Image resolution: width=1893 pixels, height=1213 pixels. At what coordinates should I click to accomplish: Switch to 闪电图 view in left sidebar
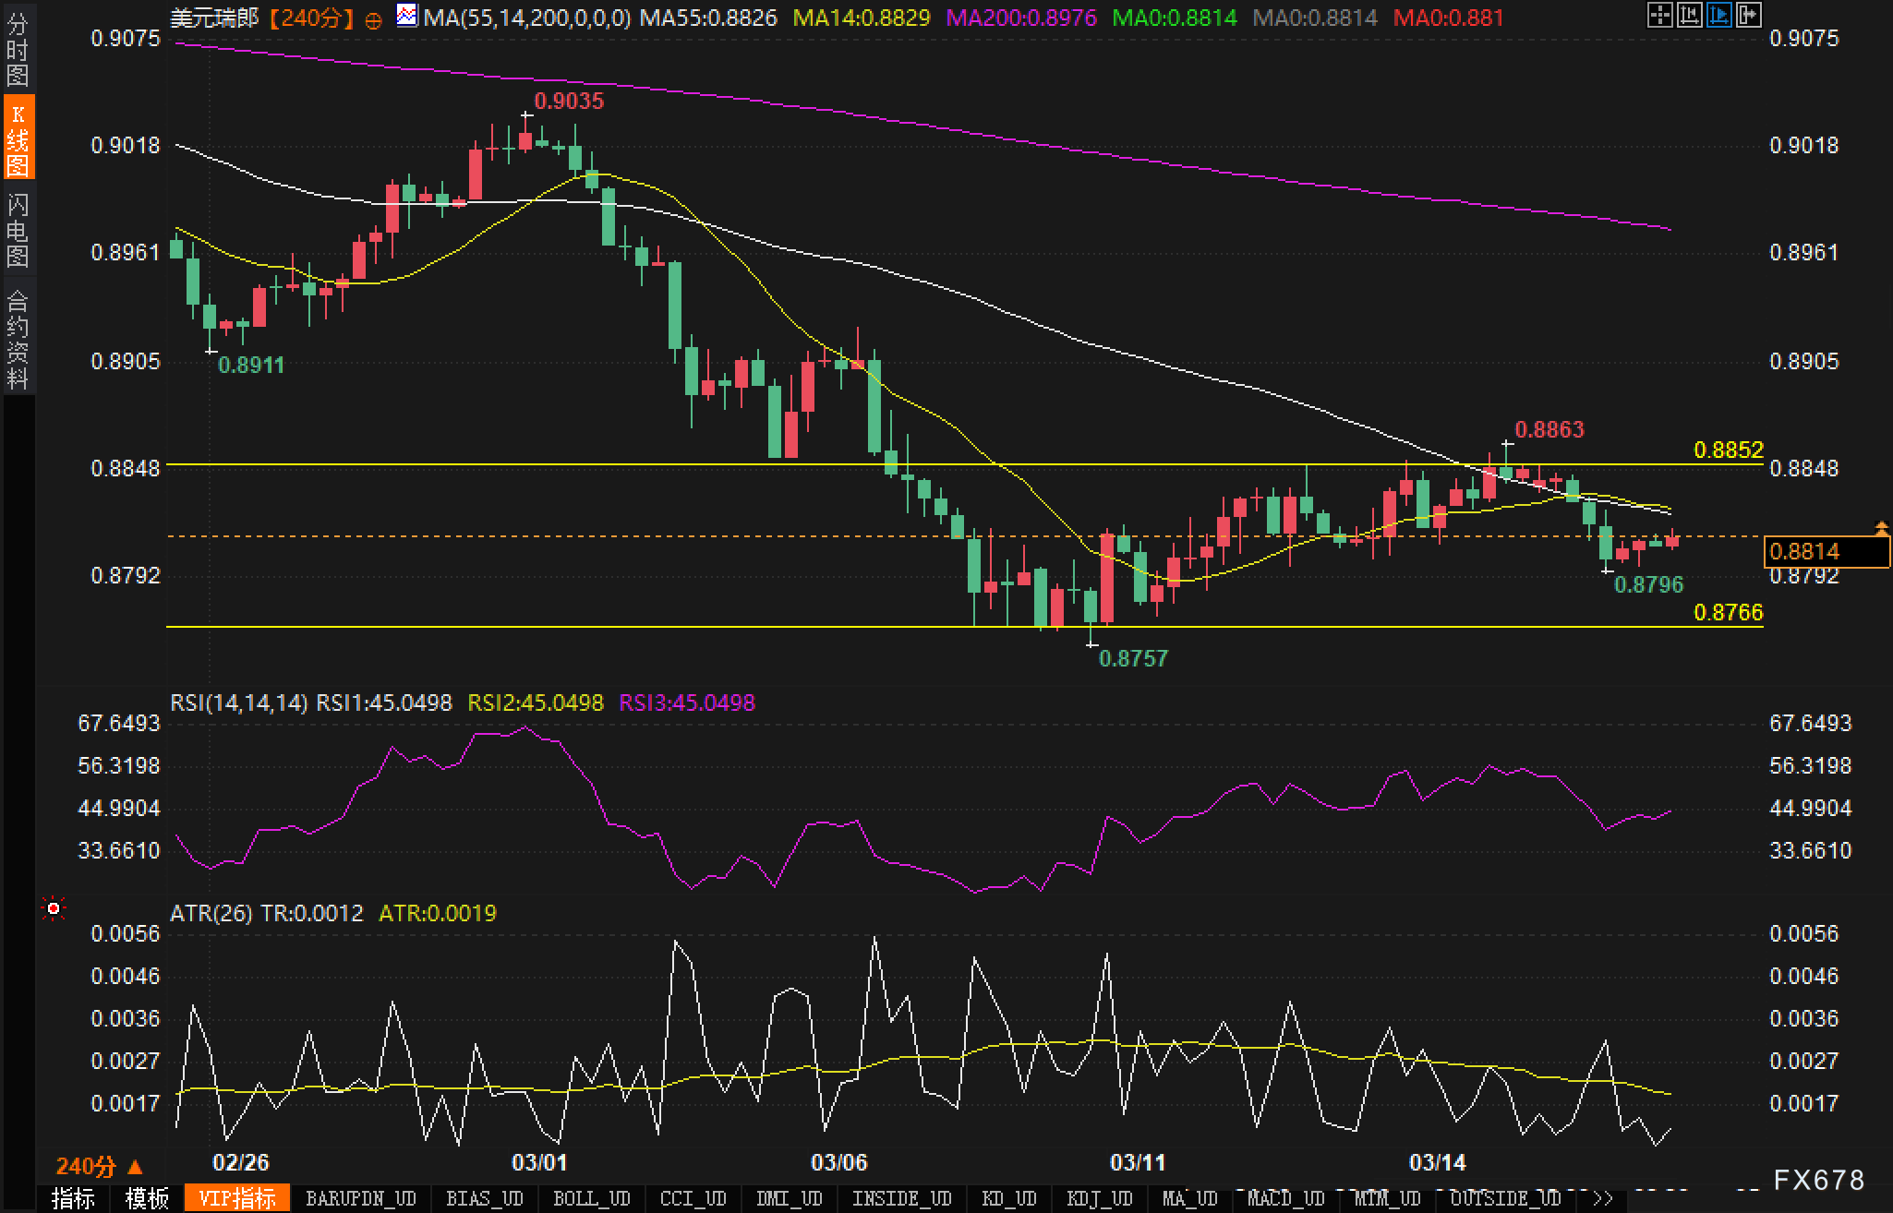point(17,230)
